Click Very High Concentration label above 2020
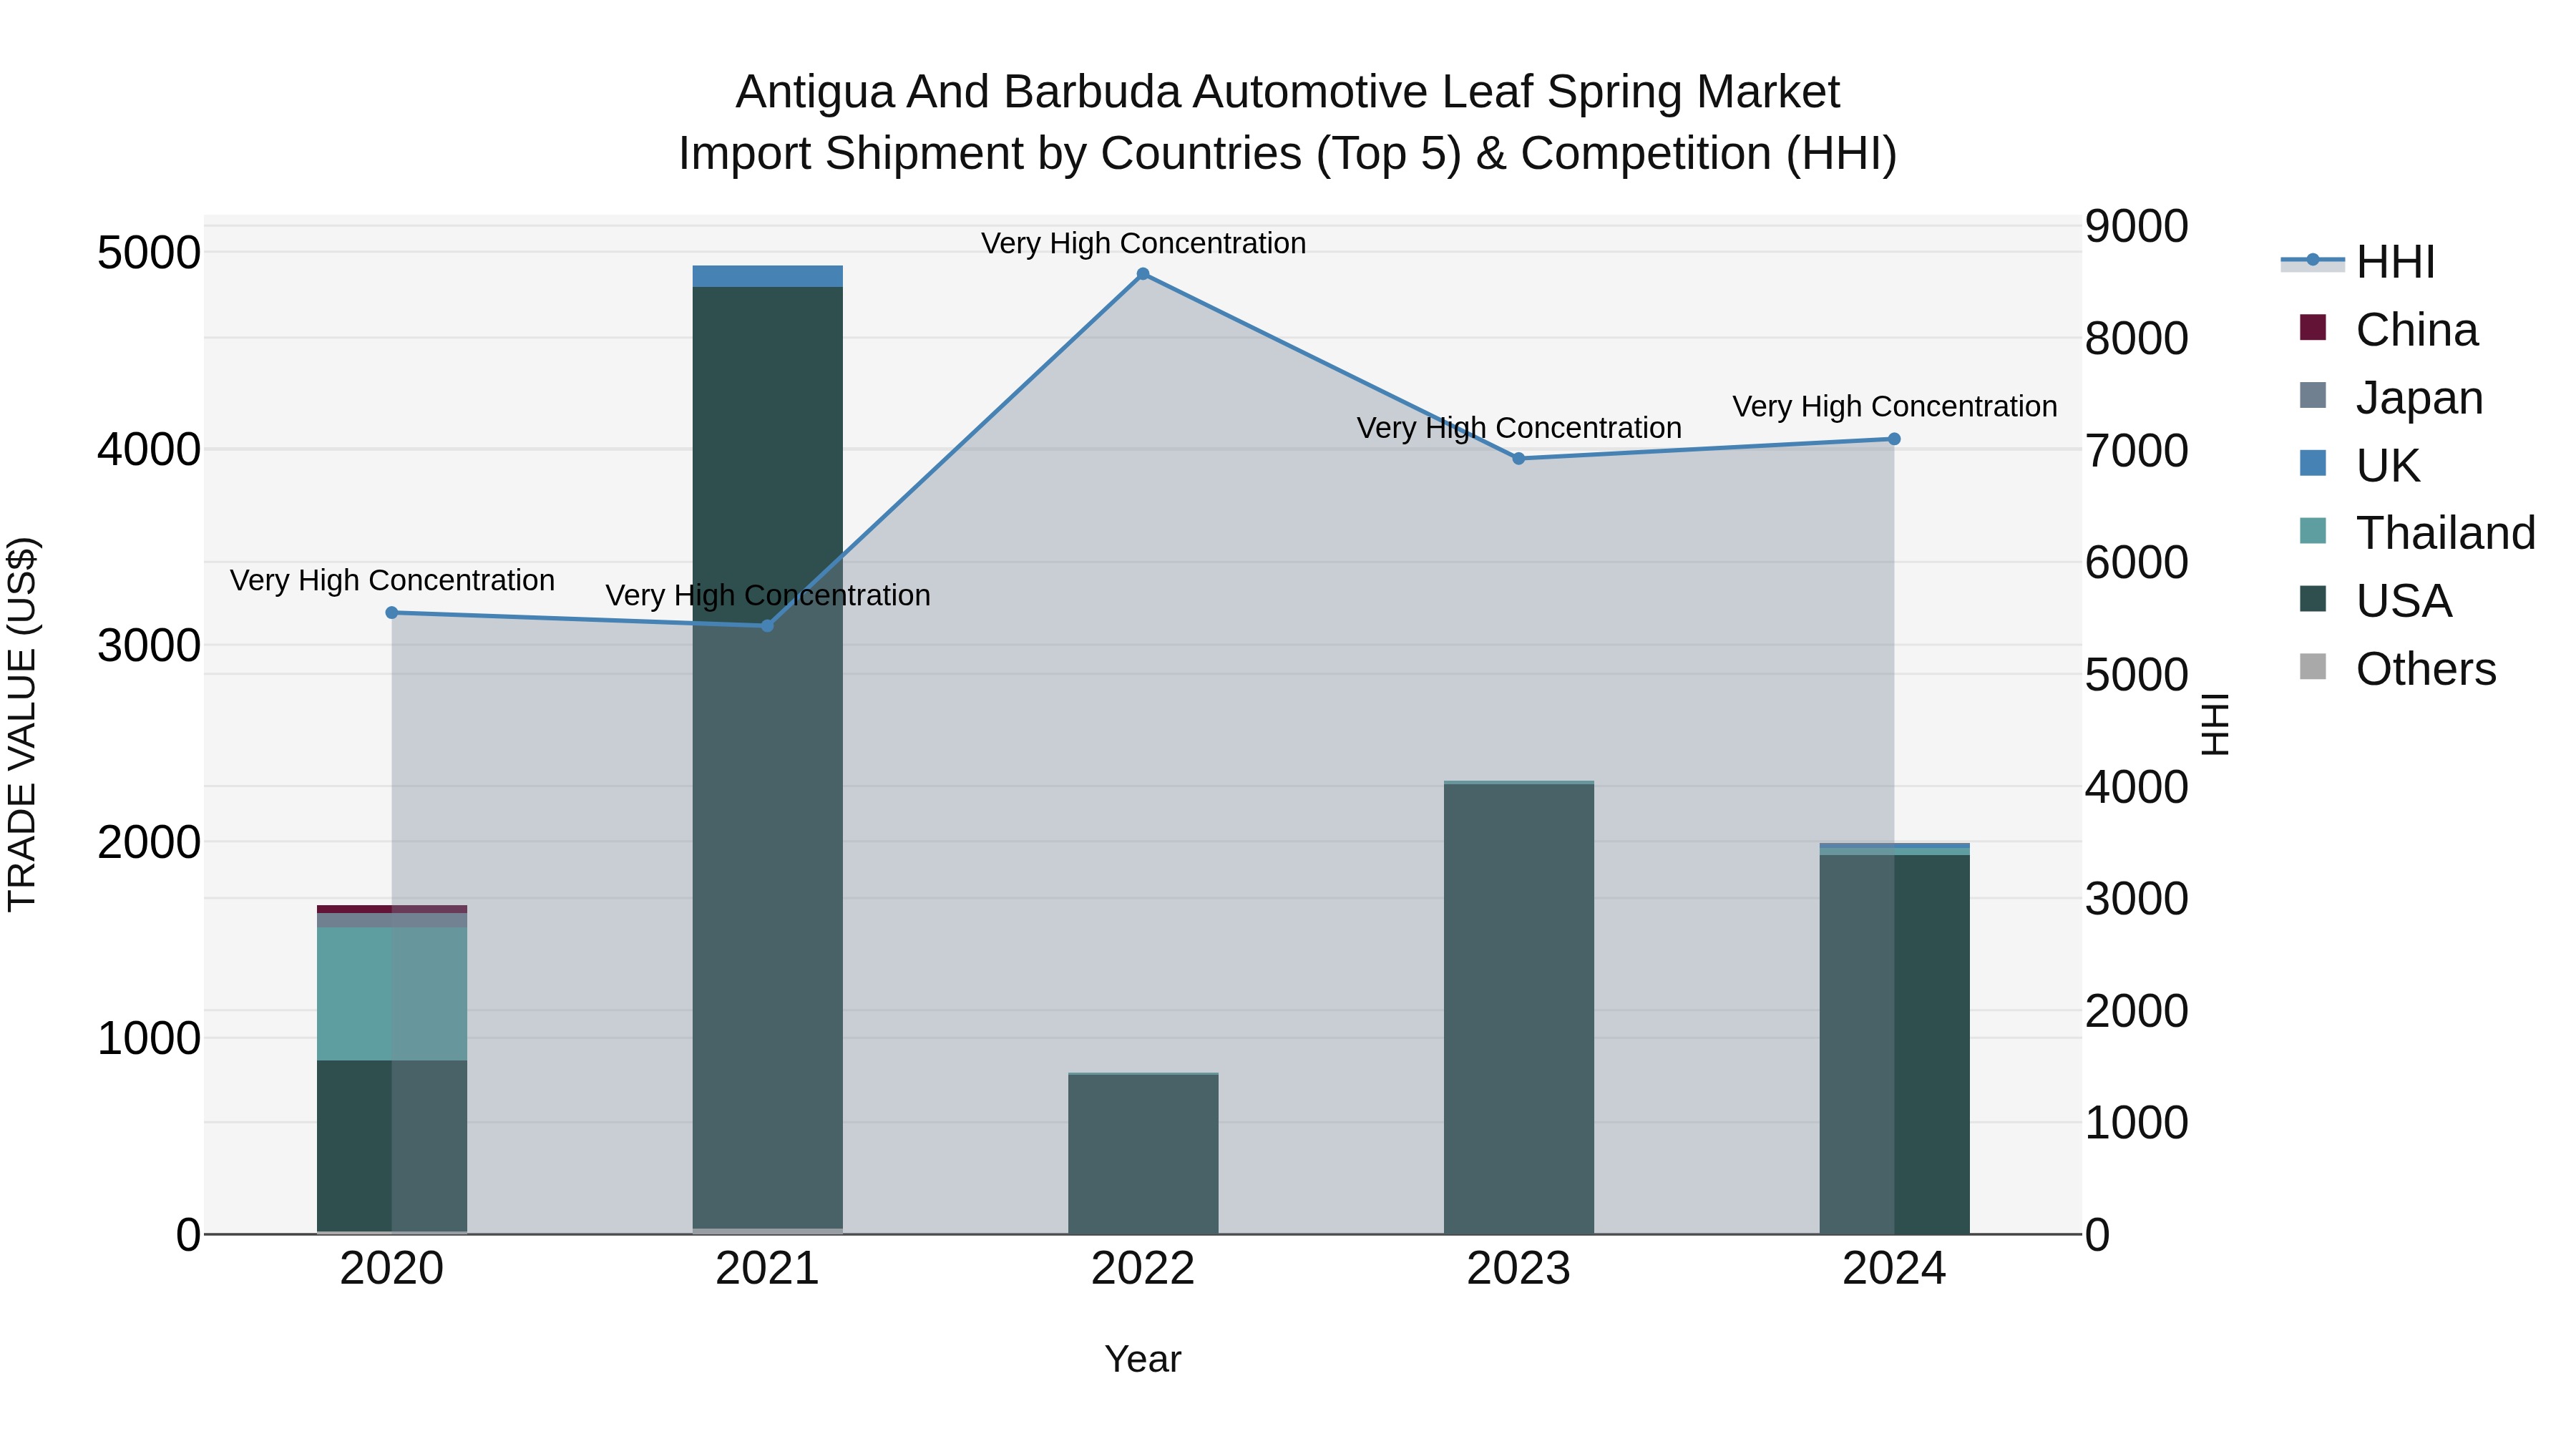The width and height of the screenshot is (2576, 1449). coord(392,580)
